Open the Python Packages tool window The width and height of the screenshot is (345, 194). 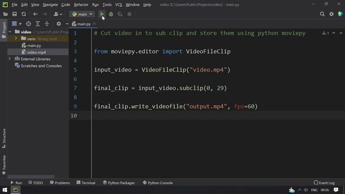pyautogui.click(x=119, y=183)
